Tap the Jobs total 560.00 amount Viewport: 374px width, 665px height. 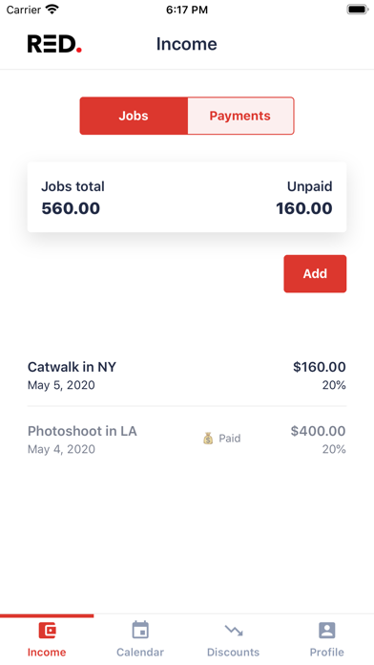click(71, 208)
